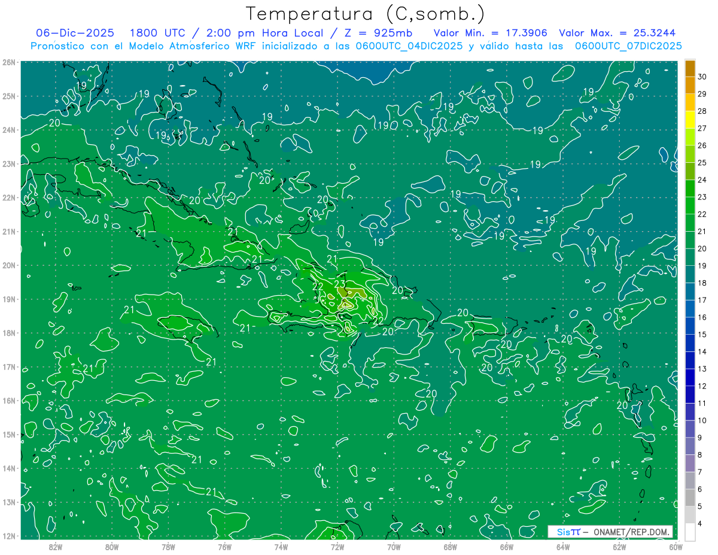
Task: Click the 0600UTC_07DIC2025 valid-until time text
Action: tap(628, 46)
